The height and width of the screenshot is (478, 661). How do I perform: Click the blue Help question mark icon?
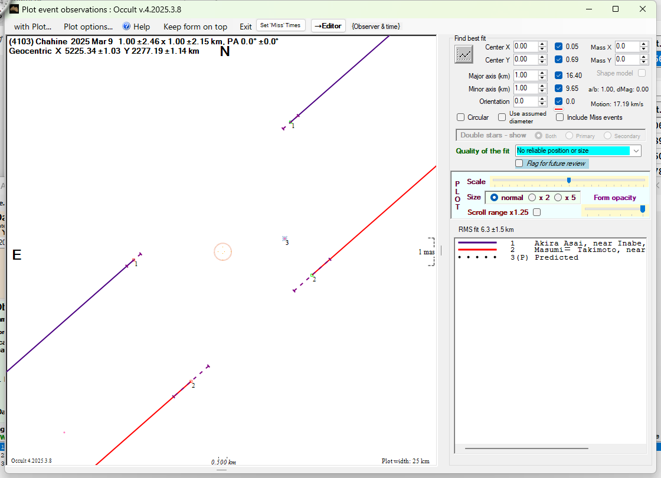(126, 27)
